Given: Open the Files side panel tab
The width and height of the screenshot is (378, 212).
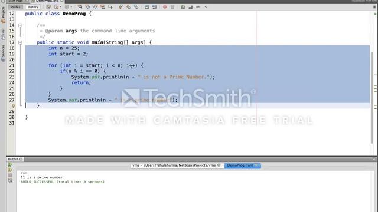Looking at the screenshot, I should [x=3, y=34].
